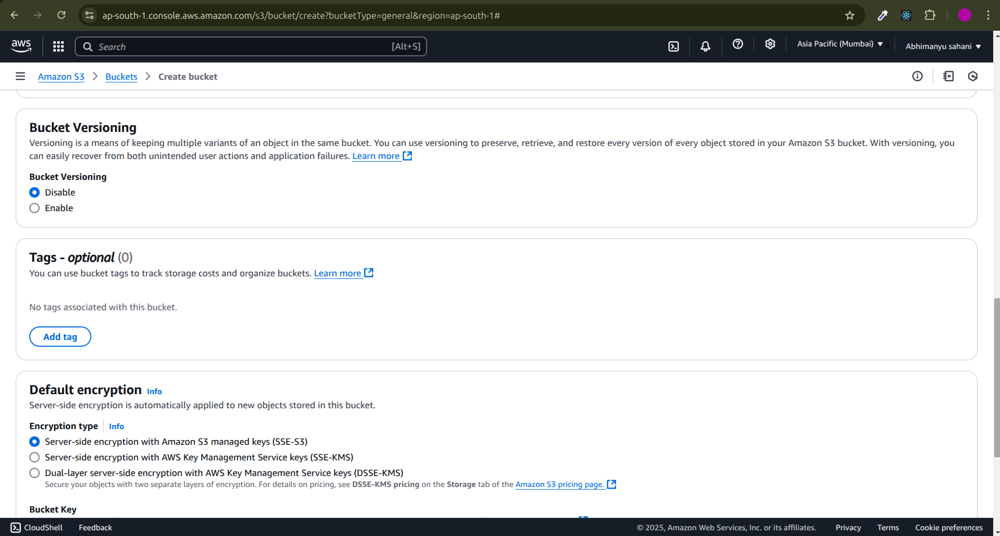Reload the page with the refresh icon
The width and height of the screenshot is (1000, 536).
click(x=62, y=15)
